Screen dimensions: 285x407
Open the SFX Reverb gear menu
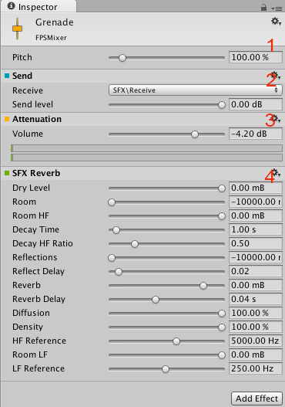pos(276,173)
